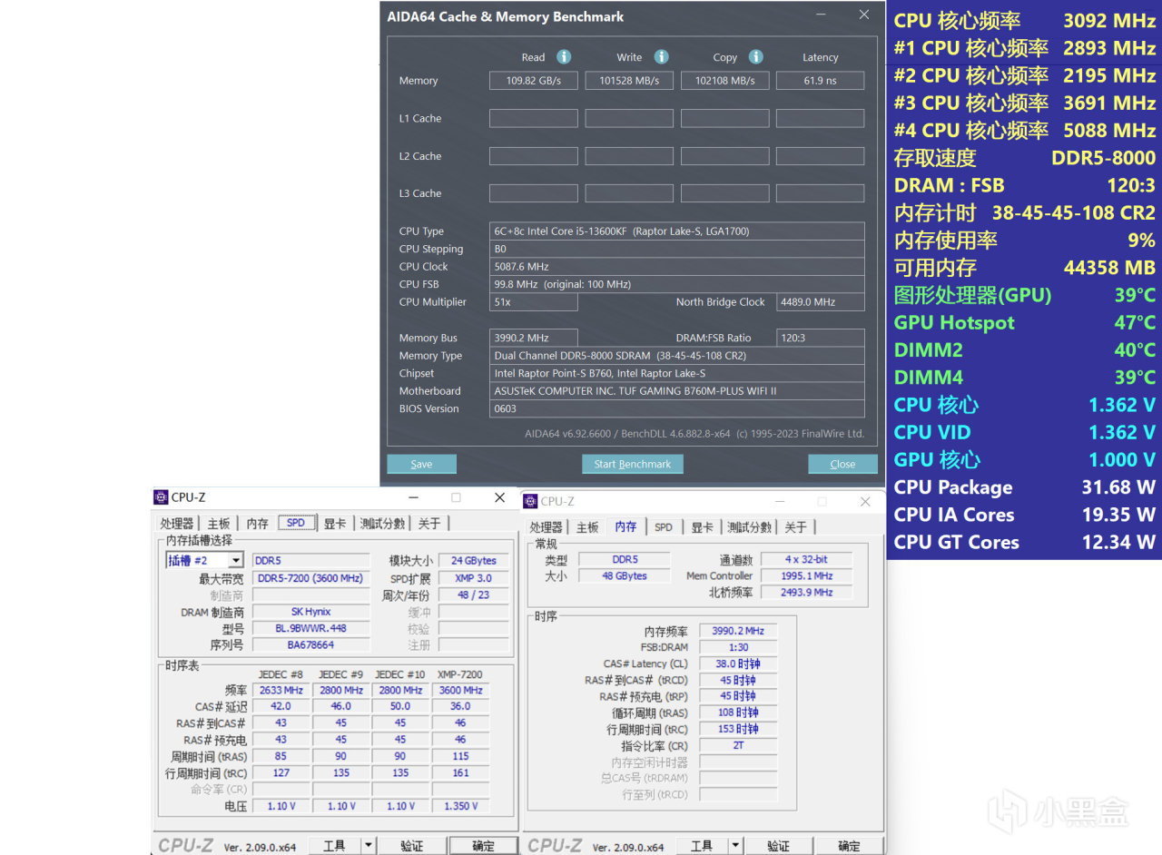Click the serial number field BA678664

pos(311,644)
